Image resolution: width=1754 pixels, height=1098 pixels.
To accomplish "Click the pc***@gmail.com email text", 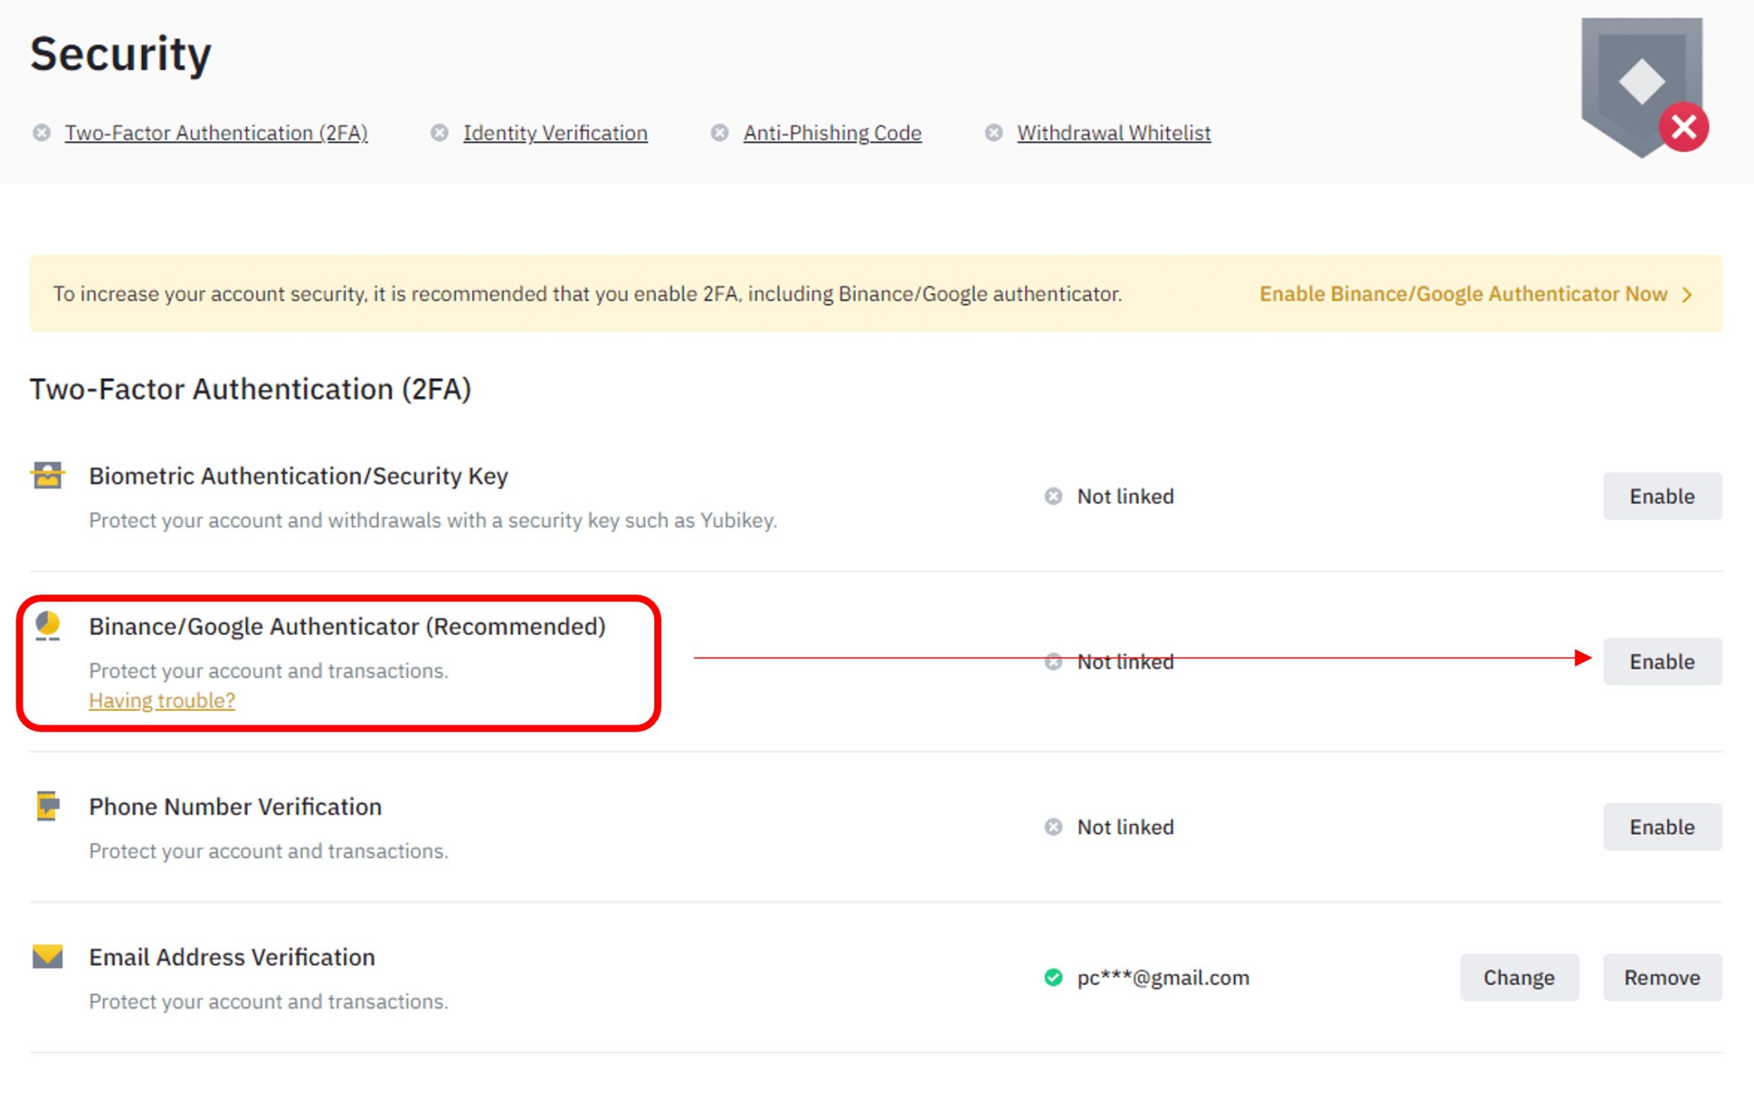I will point(1163,978).
